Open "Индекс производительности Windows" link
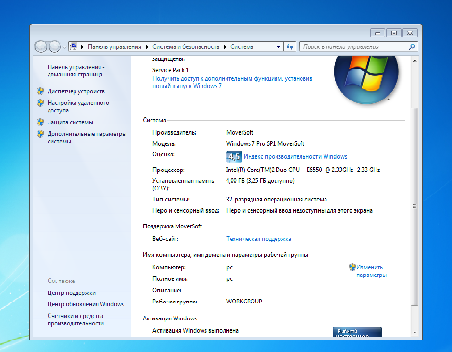The height and width of the screenshot is (352, 452). (296, 156)
